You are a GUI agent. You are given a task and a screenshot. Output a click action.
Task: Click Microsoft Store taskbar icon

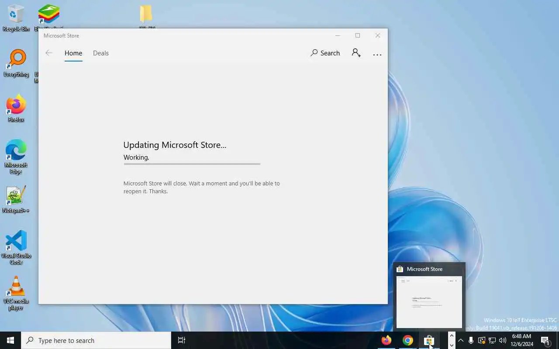tap(429, 340)
